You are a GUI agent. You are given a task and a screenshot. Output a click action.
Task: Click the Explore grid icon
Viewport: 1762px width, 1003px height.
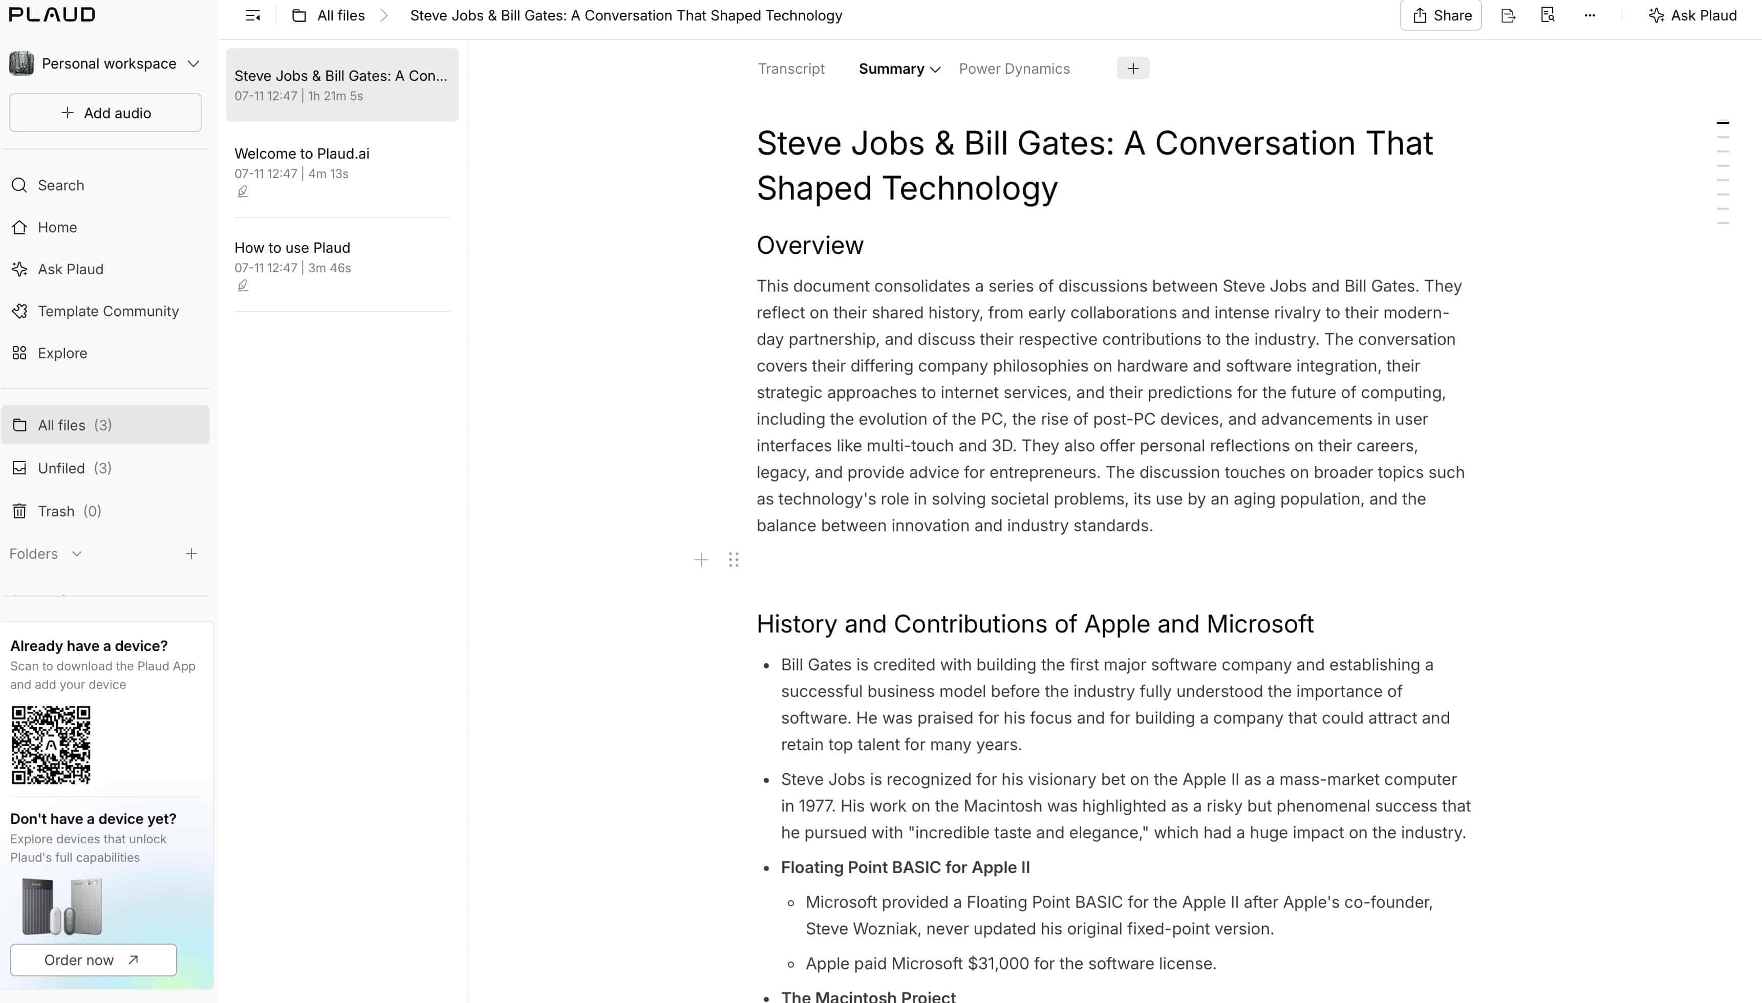[x=19, y=353]
